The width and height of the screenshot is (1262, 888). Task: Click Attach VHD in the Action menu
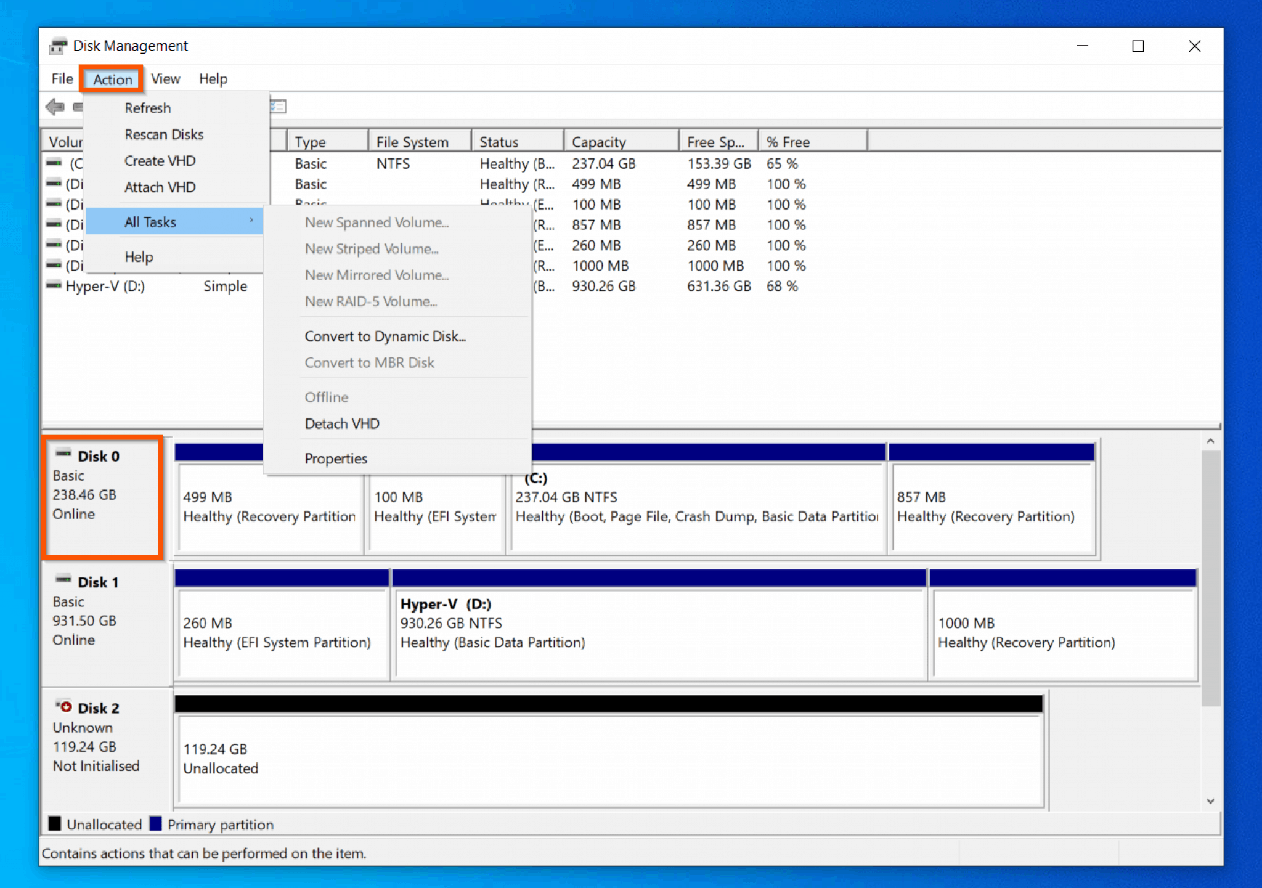pos(160,187)
